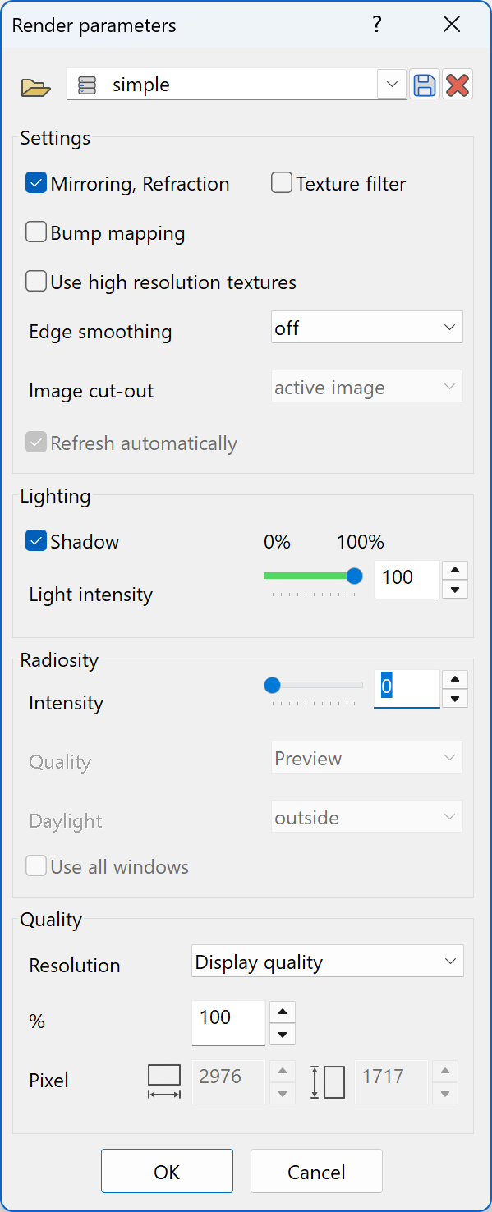
Task: Enable high resolution textures
Action: point(35,281)
